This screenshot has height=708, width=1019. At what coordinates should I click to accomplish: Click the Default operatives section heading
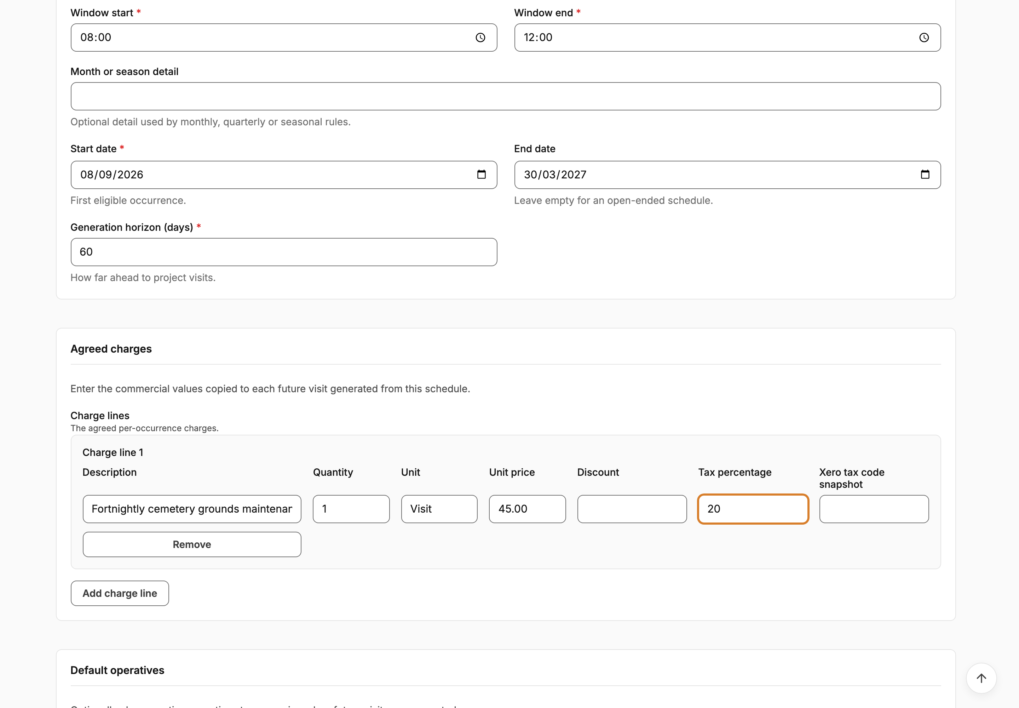click(117, 670)
